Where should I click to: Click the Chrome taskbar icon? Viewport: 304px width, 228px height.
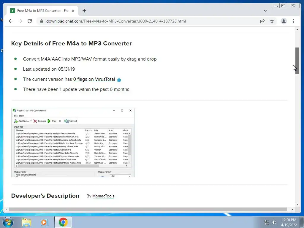tap(63, 222)
